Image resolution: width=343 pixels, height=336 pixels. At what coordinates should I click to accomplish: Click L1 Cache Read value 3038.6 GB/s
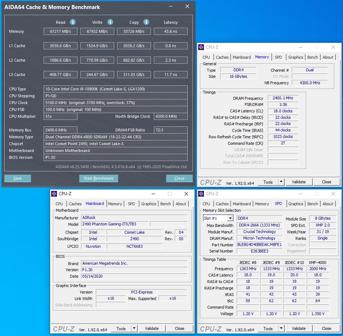point(61,46)
